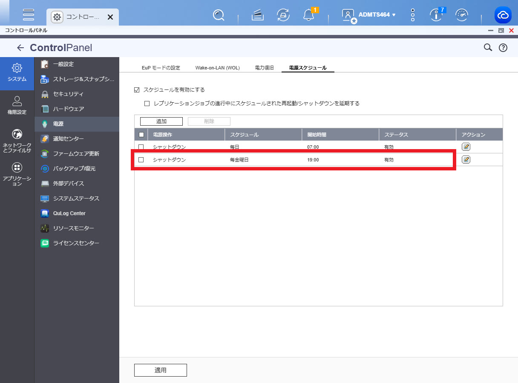This screenshot has width=518, height=383.
Task: Check the daily 07:00 shutdown row
Action: [x=141, y=147]
